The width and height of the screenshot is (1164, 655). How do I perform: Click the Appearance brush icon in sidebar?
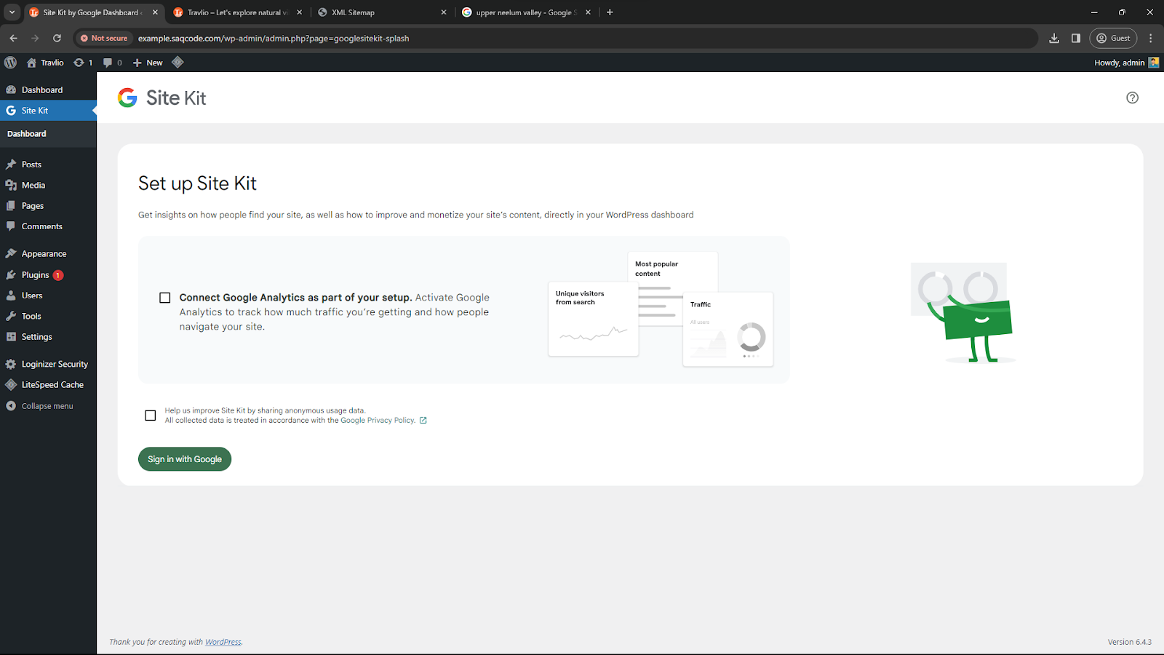coord(11,254)
